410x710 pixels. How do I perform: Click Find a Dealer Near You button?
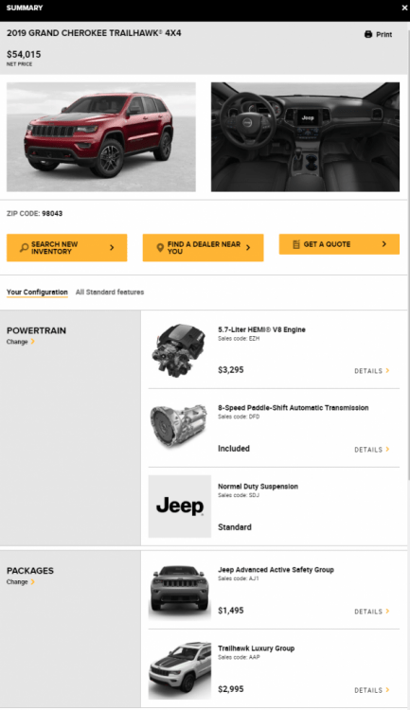pos(203,248)
